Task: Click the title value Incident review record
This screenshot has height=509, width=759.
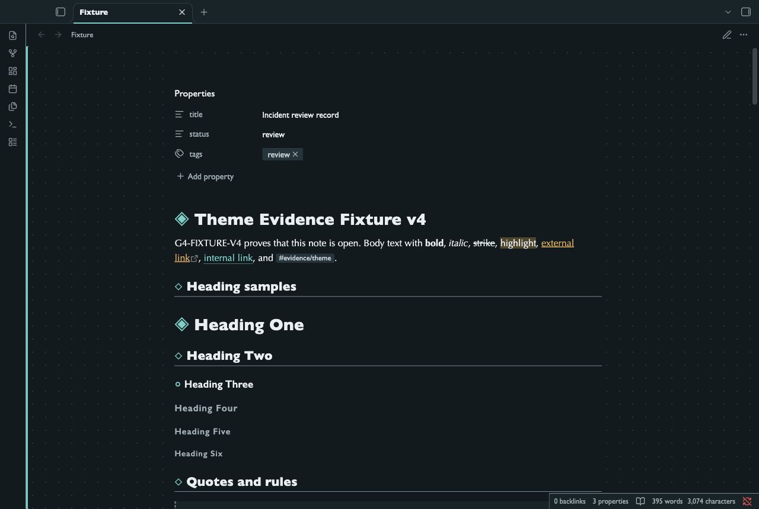Action: click(301, 115)
